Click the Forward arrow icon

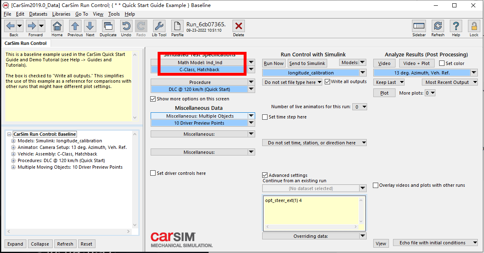pos(32,26)
